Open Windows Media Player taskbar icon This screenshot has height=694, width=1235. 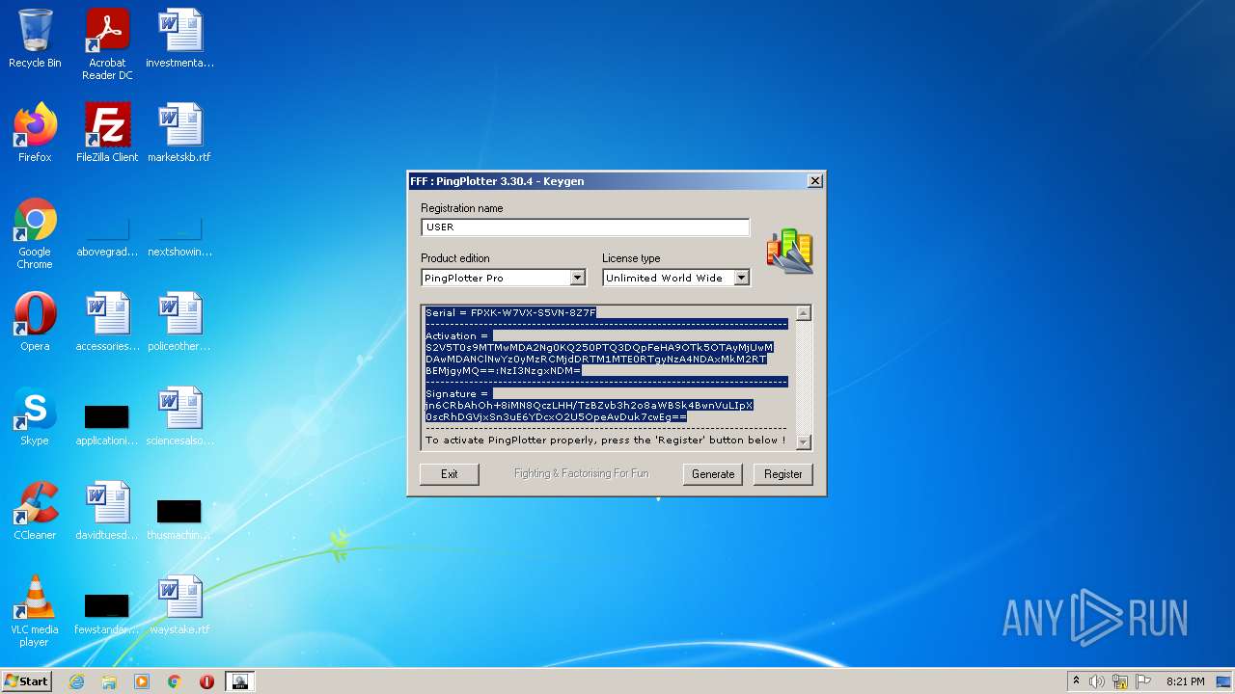pos(142,681)
